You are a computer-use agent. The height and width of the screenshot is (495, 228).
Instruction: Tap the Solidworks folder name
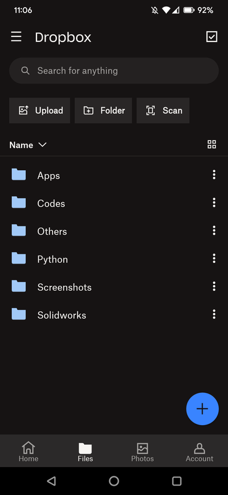pos(62,315)
